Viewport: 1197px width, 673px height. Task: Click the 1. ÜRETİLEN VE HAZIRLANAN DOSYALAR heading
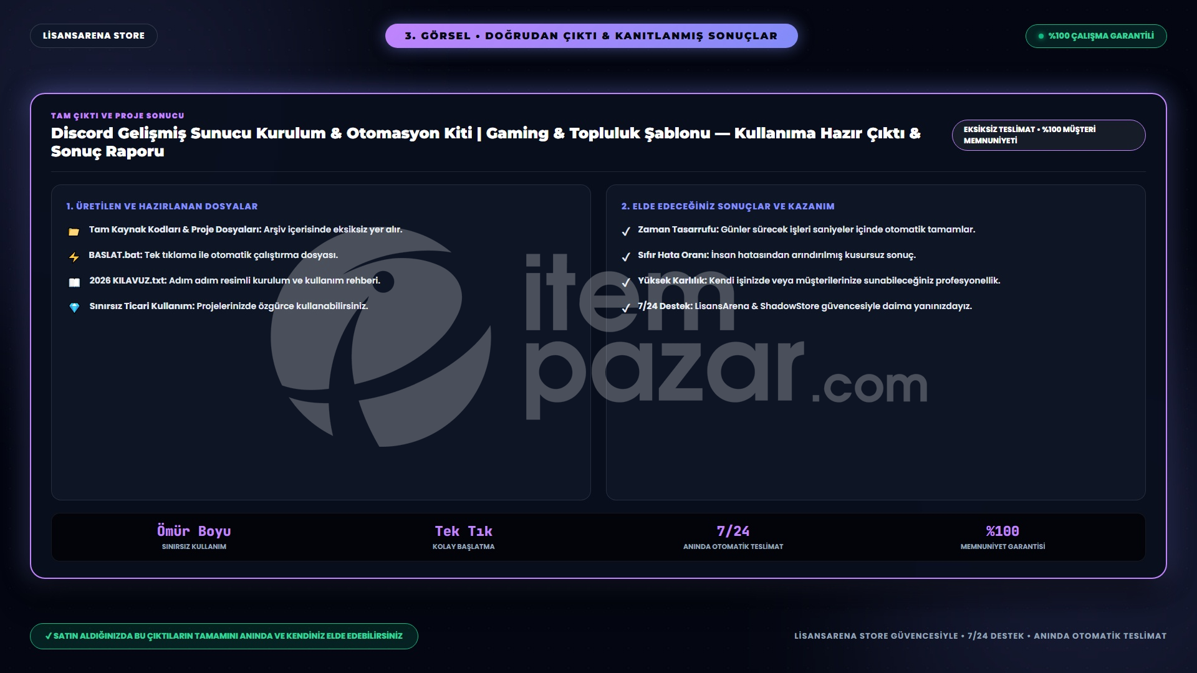pyautogui.click(x=162, y=206)
